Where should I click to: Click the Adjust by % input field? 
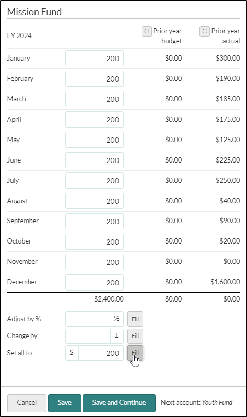pyautogui.click(x=88, y=319)
